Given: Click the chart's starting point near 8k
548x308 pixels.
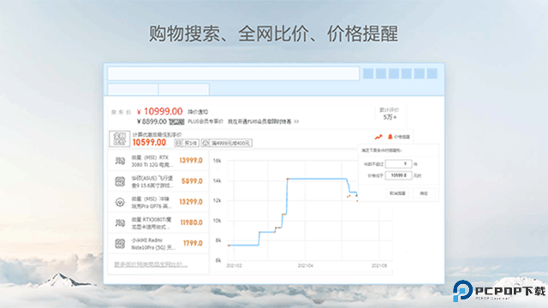Looking at the screenshot, I should point(229,246).
